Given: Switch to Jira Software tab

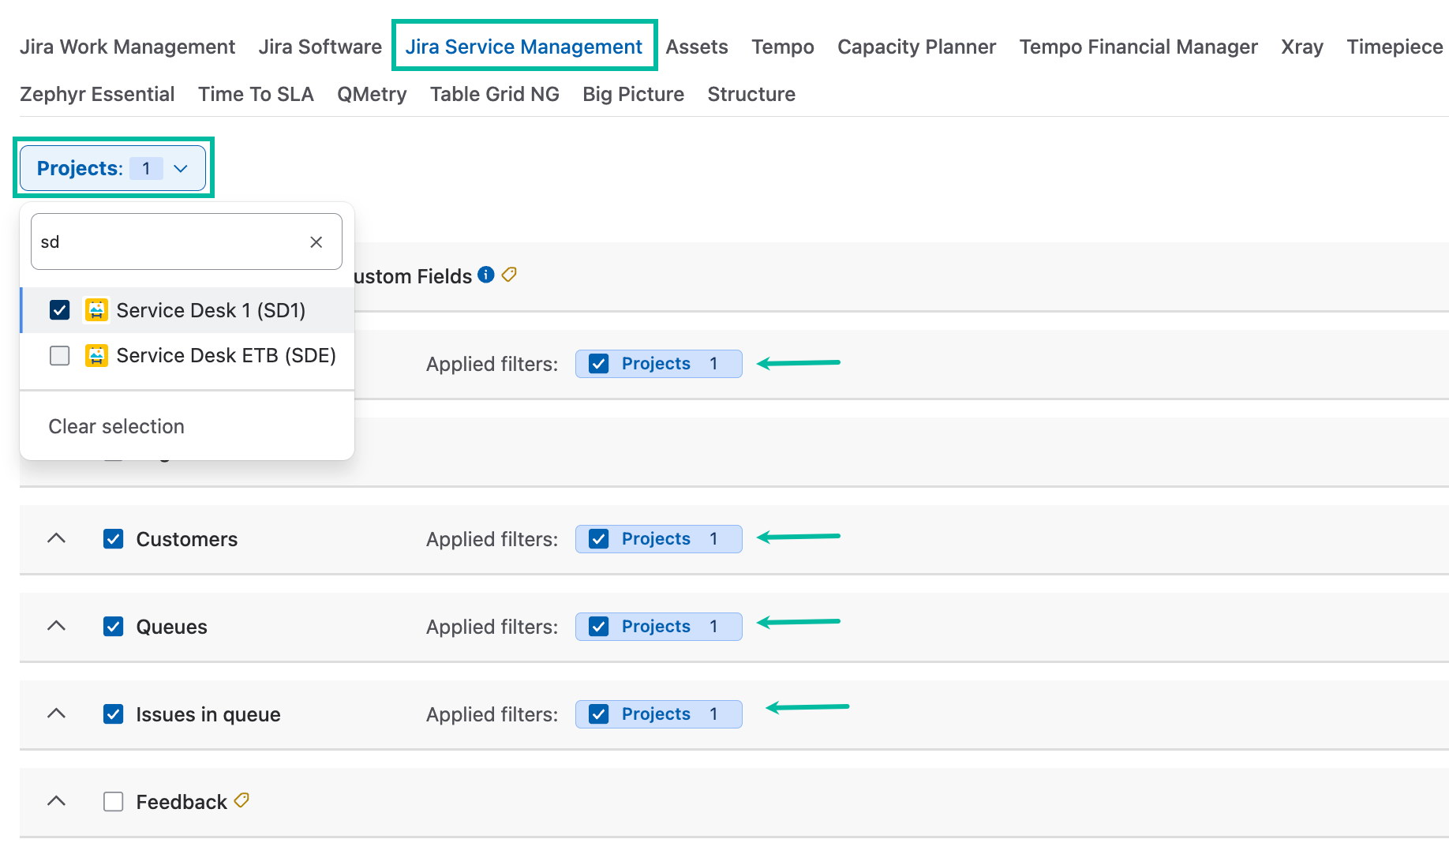Looking at the screenshot, I should 320,47.
